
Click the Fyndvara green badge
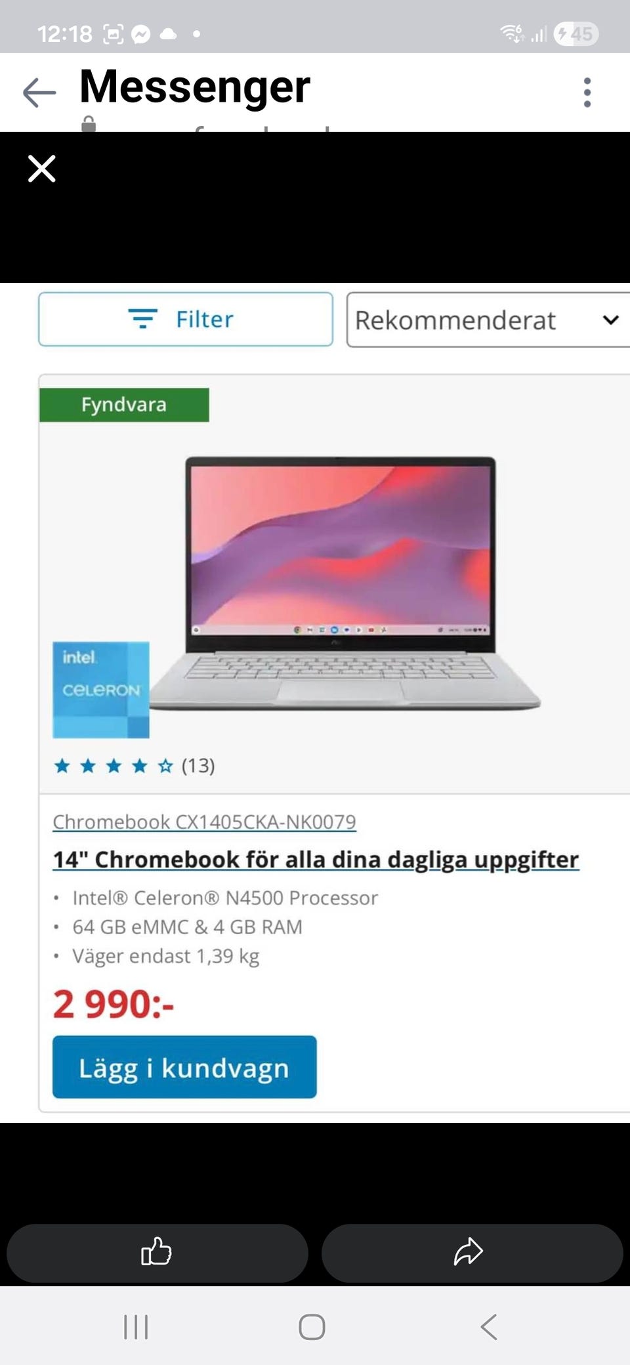pos(124,404)
